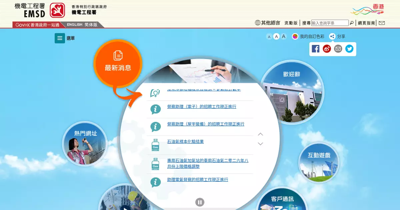Click the 選單 menu label
Image resolution: width=400 pixels, height=210 pixels.
point(71,38)
